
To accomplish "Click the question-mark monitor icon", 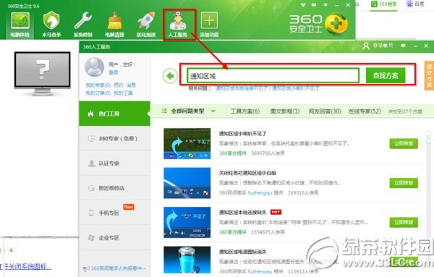I will 43,73.
